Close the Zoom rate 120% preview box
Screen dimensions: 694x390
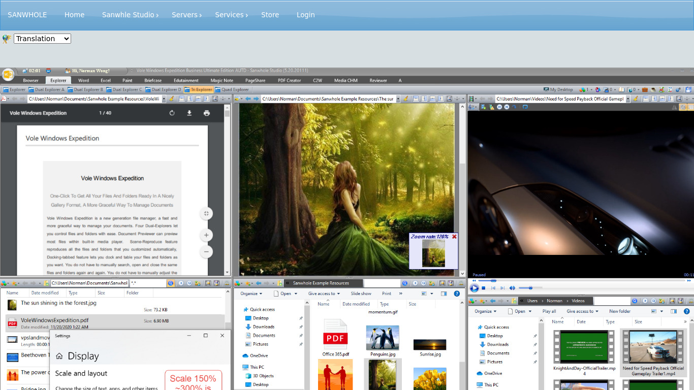click(x=454, y=237)
